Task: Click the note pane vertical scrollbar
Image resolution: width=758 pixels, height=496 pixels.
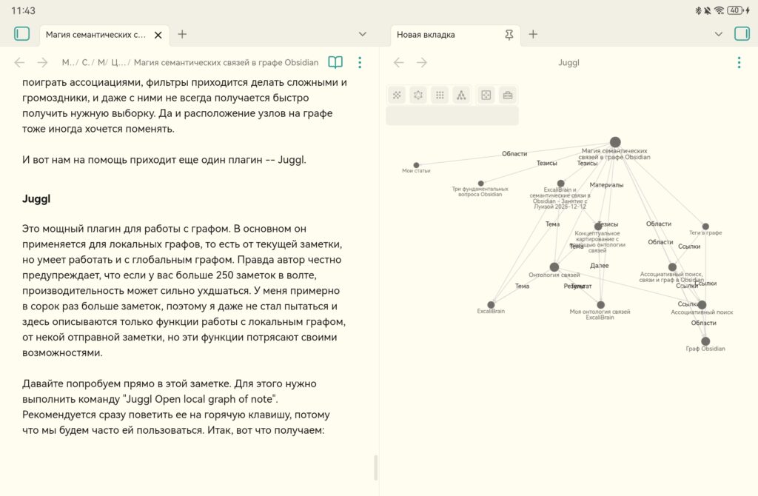Action: 375,468
